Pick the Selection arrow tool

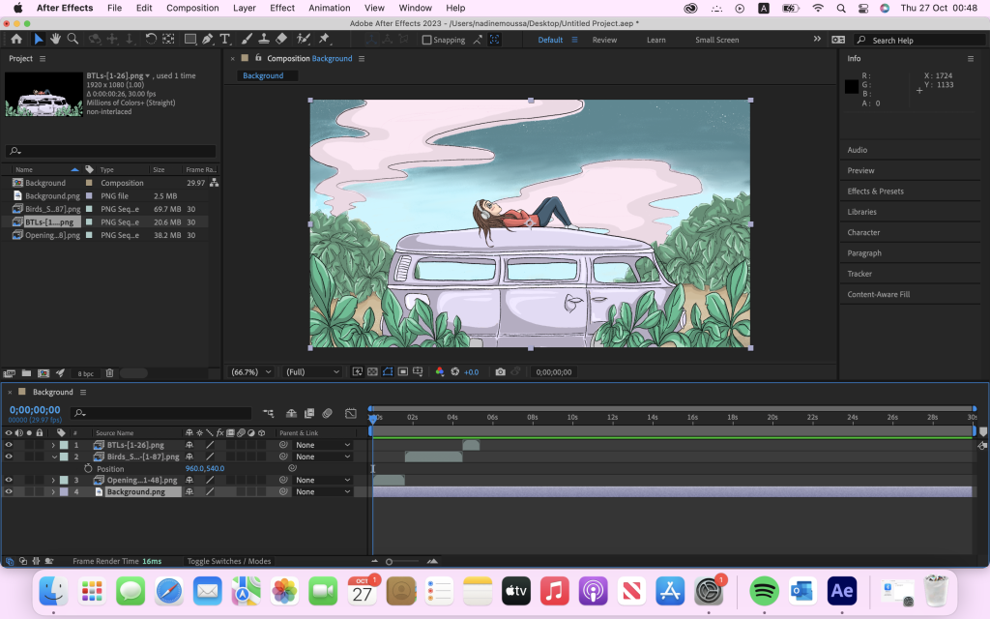coord(39,39)
